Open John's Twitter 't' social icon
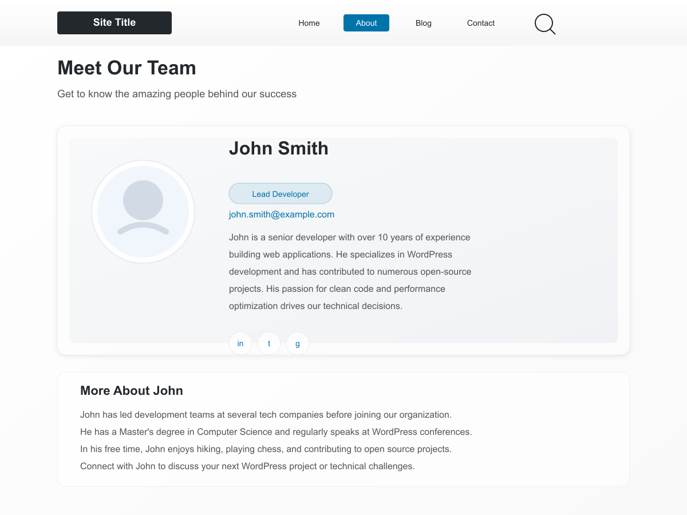Screen dimensions: 687x515 pyautogui.click(x=269, y=343)
